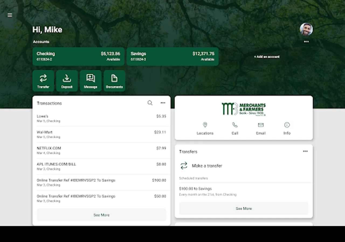Click the Add an account link
The width and height of the screenshot is (345, 242).
267,57
